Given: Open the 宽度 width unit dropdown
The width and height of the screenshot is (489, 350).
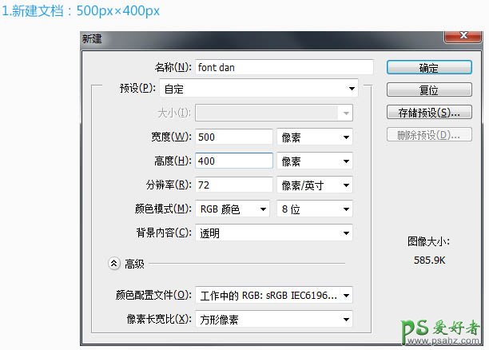Looking at the screenshot, I should pos(314,137).
